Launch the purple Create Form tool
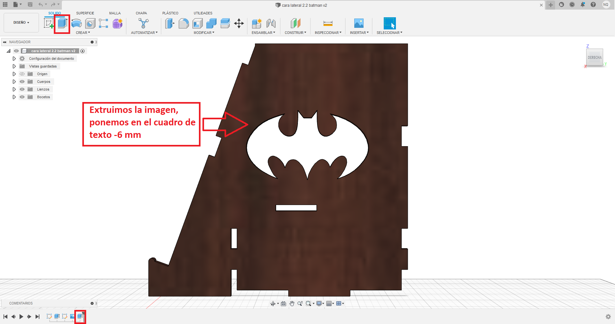The image size is (615, 324). 118,23
